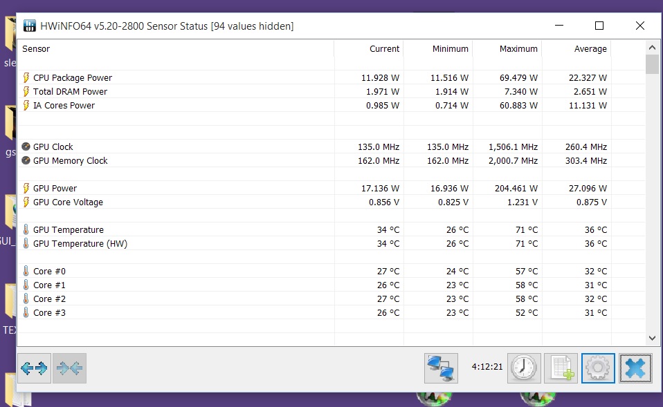Image resolution: width=663 pixels, height=407 pixels.
Task: Select the GPU Clock row label
Action: (x=53, y=147)
